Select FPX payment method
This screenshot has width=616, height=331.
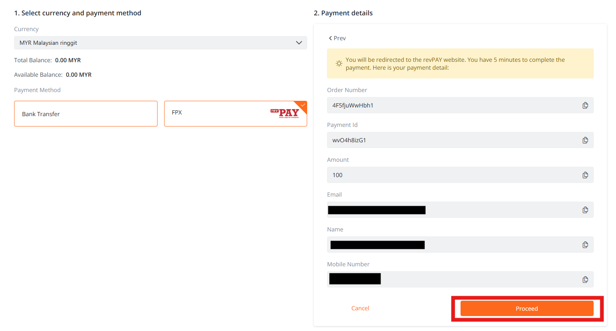(x=235, y=114)
